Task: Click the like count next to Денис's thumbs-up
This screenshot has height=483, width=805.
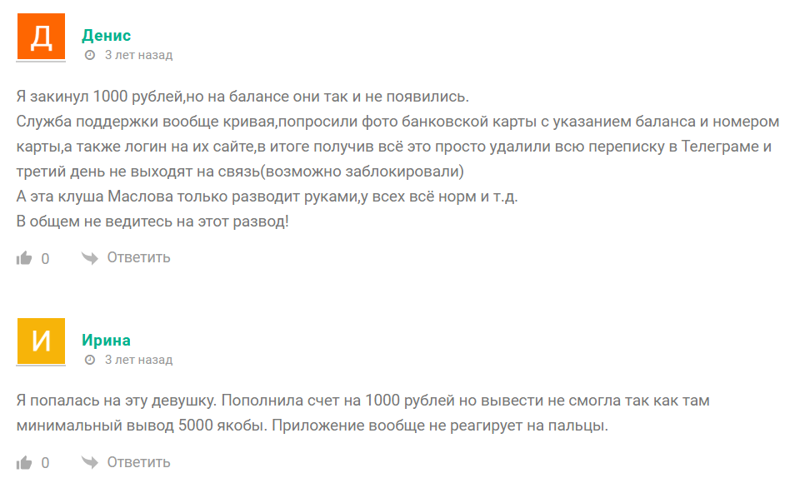Action: pyautogui.click(x=46, y=258)
